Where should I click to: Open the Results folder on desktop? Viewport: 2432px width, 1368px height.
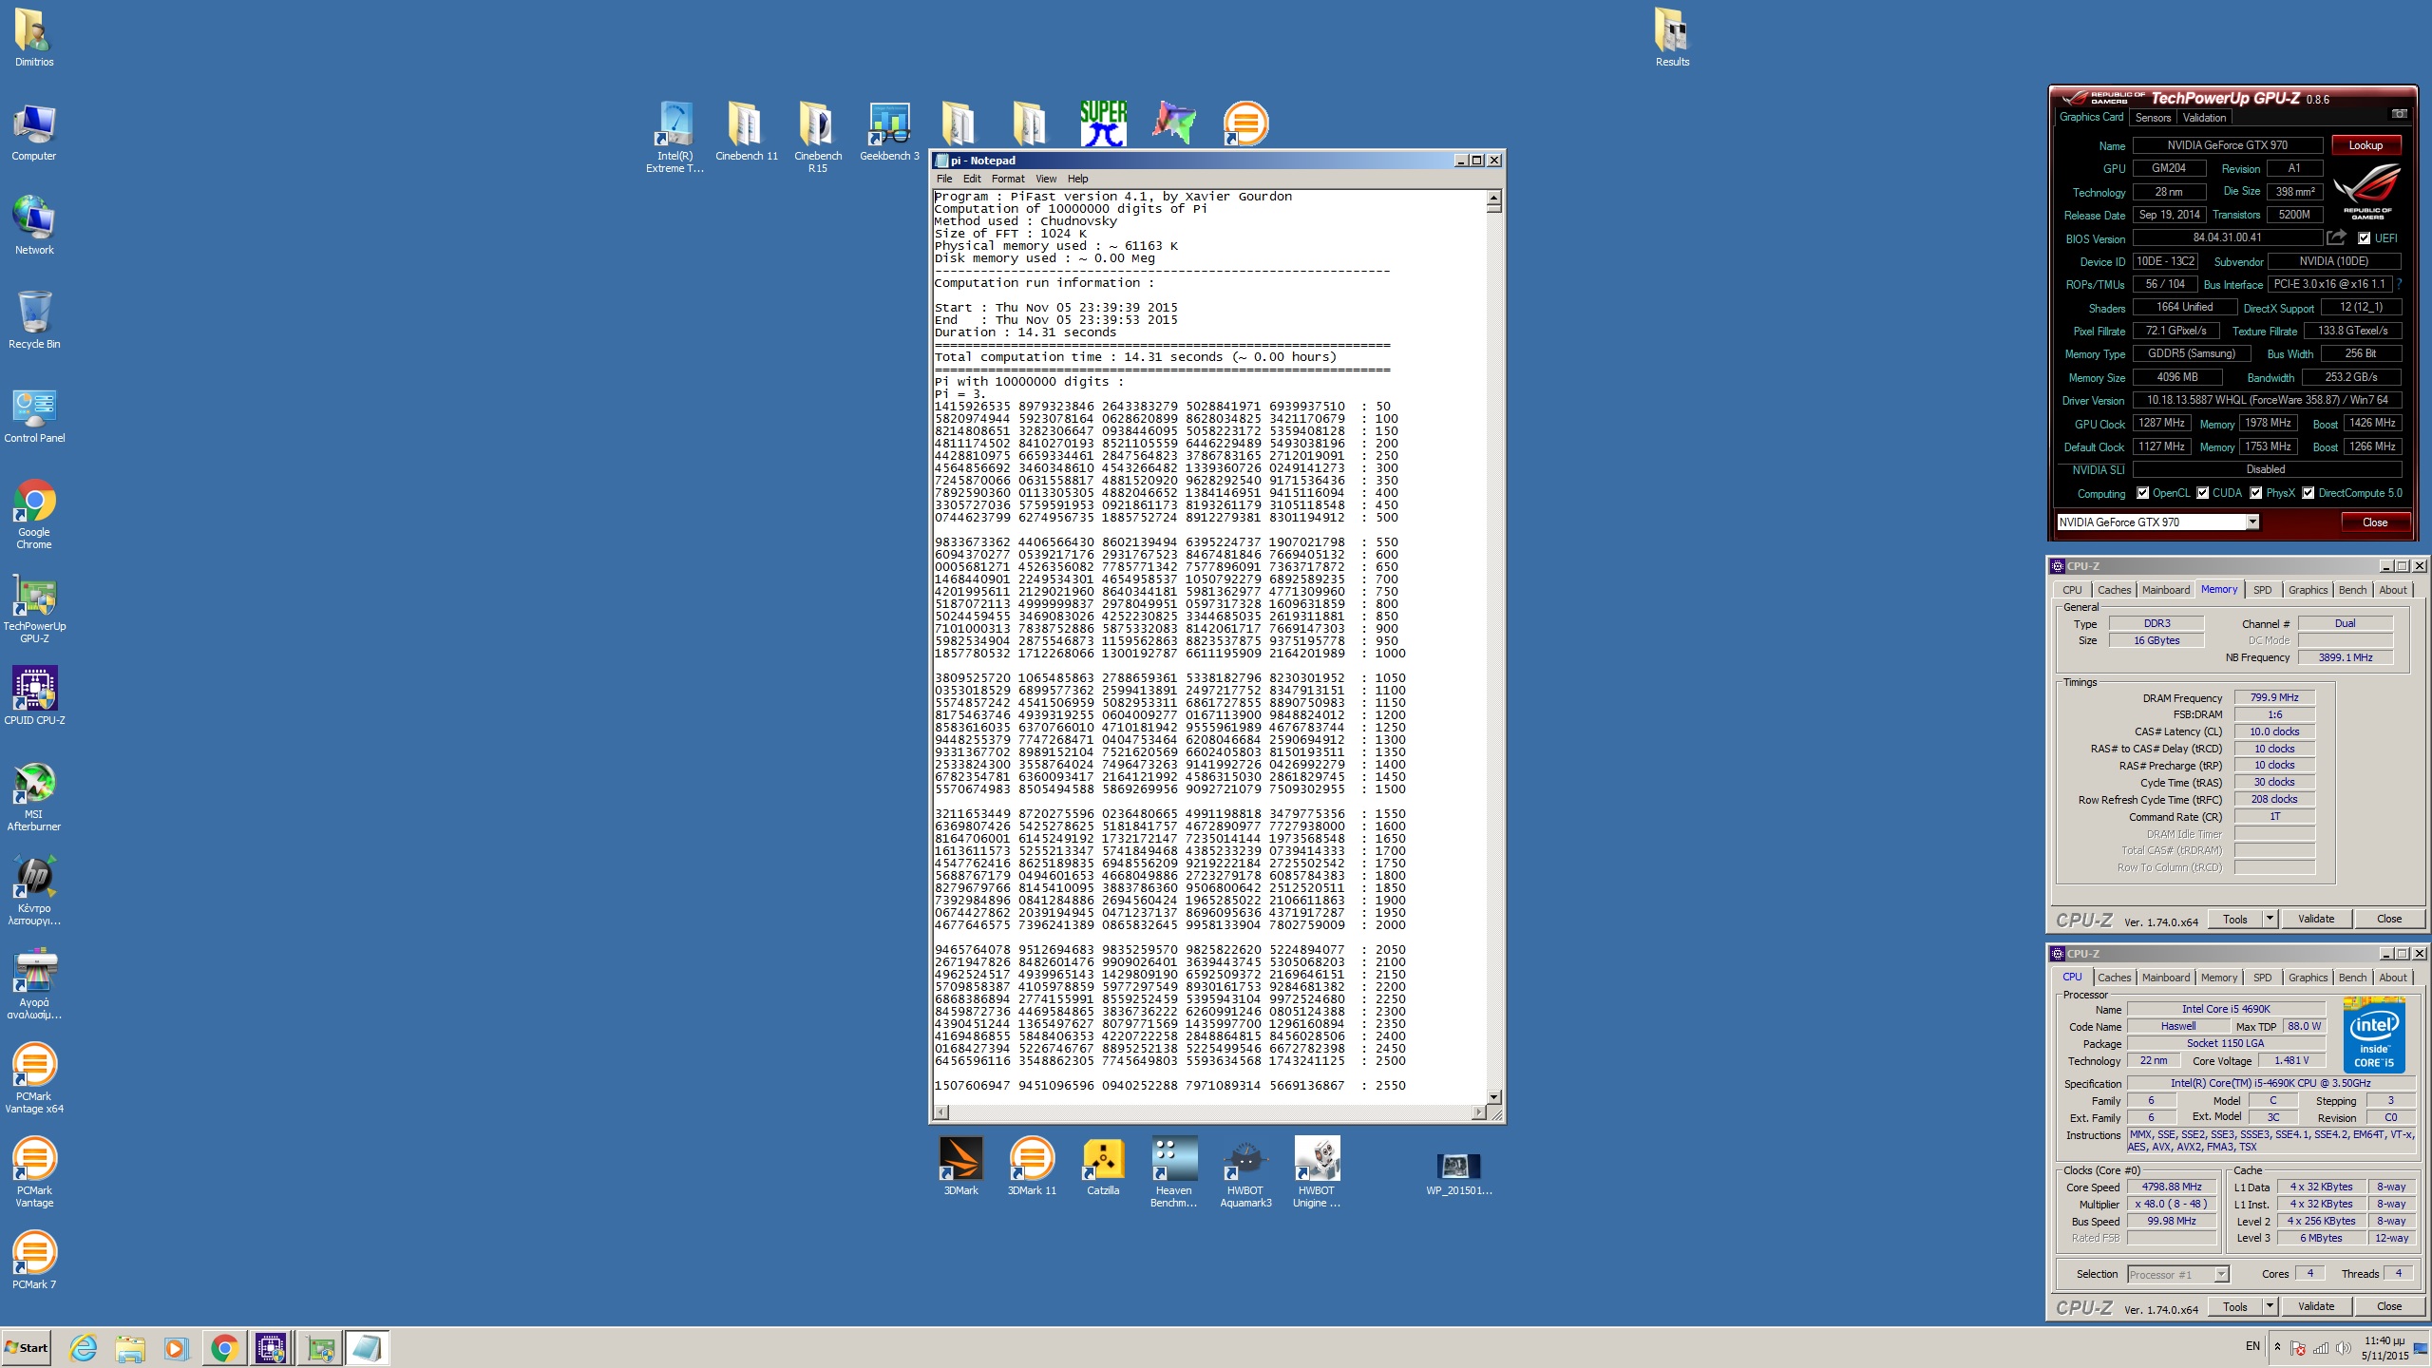1672,37
